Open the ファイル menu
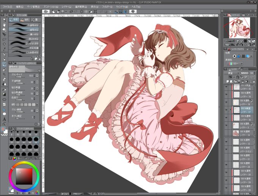Image resolution: width=258 pixels, height=196 pixels. 8,7
